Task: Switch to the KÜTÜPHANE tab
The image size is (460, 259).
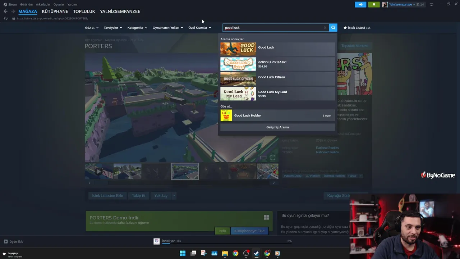Action: [55, 12]
